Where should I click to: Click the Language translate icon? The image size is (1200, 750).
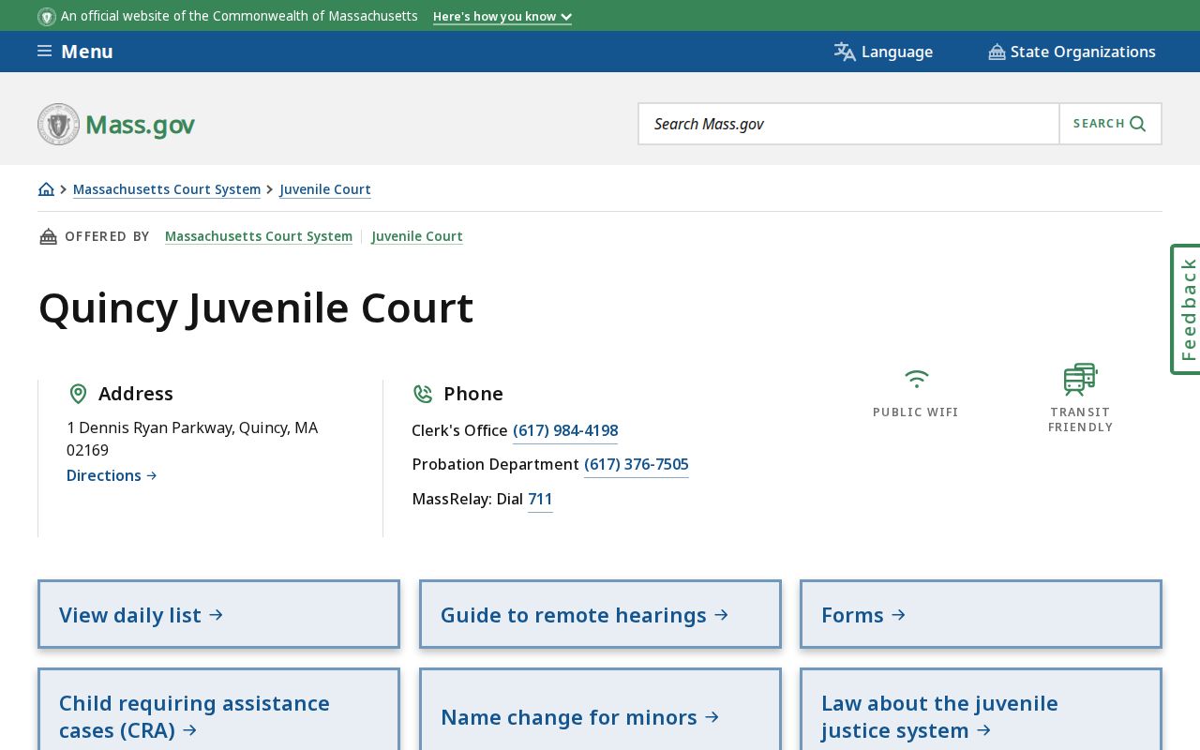pyautogui.click(x=845, y=52)
